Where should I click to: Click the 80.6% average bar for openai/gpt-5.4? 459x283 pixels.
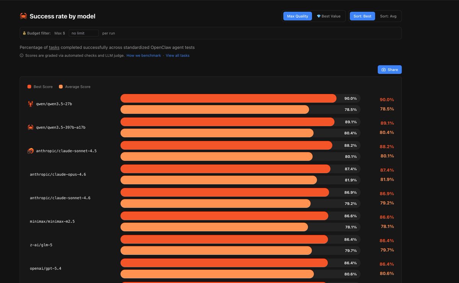[217, 274]
